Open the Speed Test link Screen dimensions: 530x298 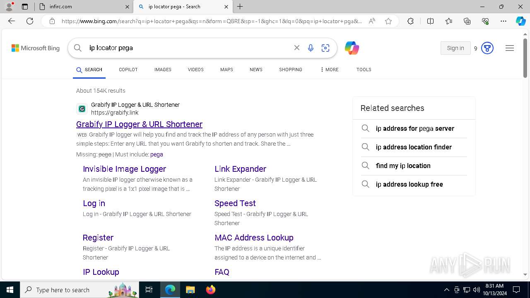coord(235,203)
